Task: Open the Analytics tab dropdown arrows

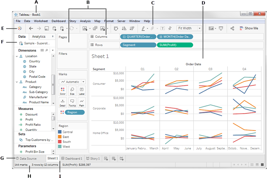Action: (52, 36)
